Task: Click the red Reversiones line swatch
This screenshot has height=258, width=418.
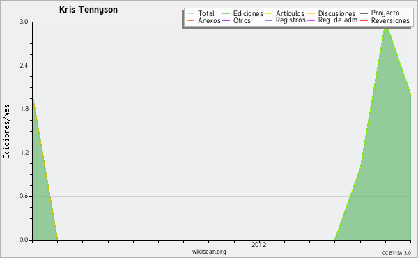Action: (364, 20)
